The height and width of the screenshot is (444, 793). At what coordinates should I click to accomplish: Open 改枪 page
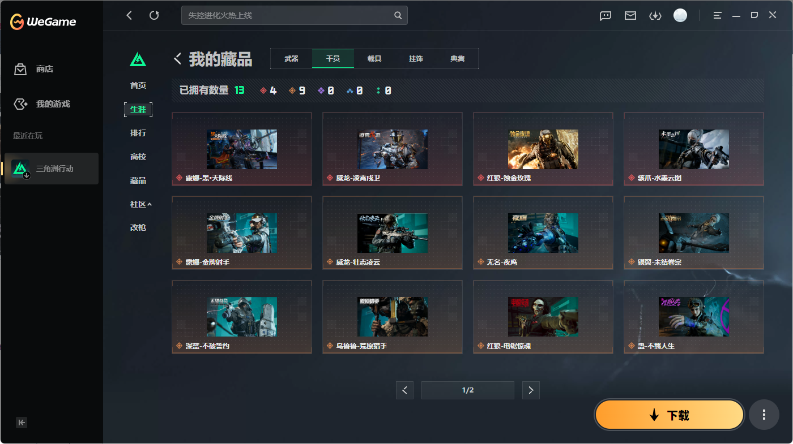138,227
